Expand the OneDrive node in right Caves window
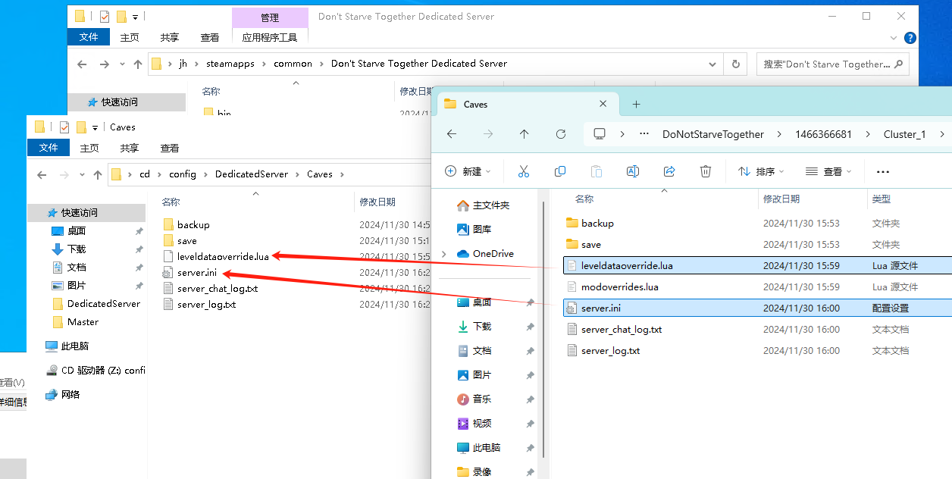This screenshot has height=479, width=952. click(x=446, y=254)
